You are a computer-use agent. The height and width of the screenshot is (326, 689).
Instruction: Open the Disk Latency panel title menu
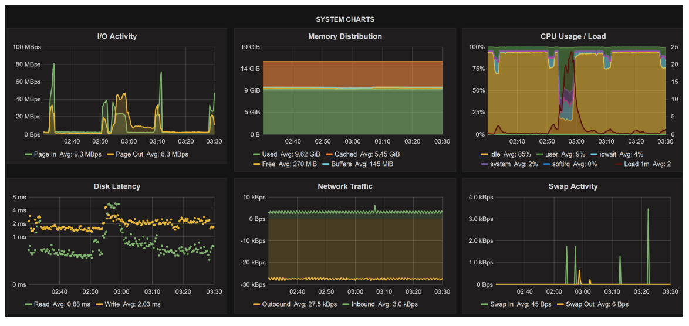(117, 186)
